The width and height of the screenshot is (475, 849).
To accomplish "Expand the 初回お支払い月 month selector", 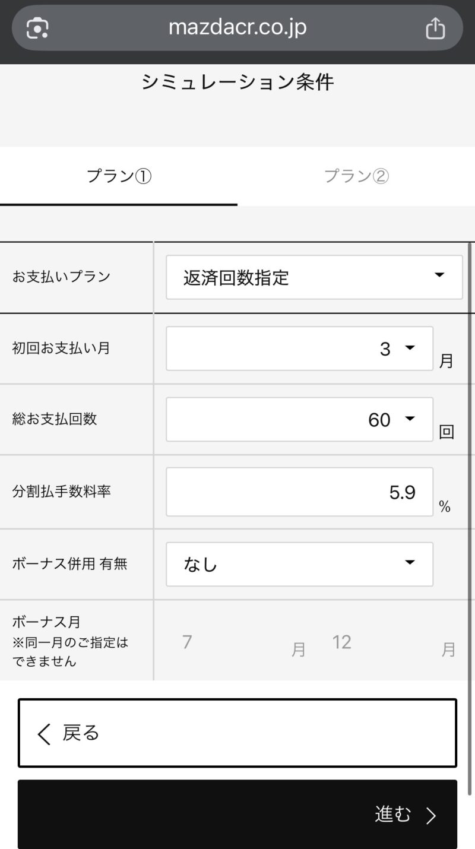I will click(x=299, y=349).
